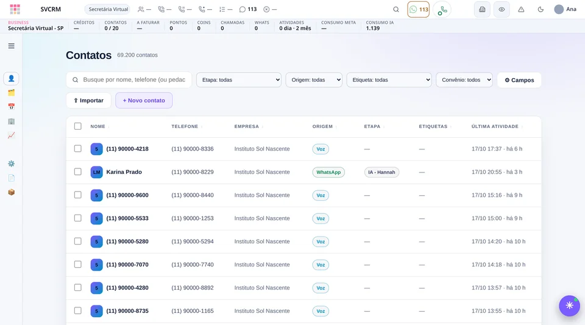Click the green phone dialer icon
The height and width of the screenshot is (325, 585).
pos(442,10)
